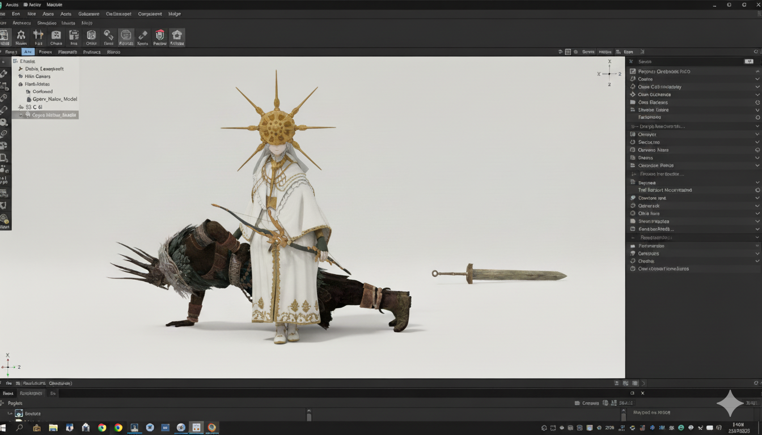Expand the Secotting row chevron in right panel
The height and width of the screenshot is (435, 762).
[757, 142]
